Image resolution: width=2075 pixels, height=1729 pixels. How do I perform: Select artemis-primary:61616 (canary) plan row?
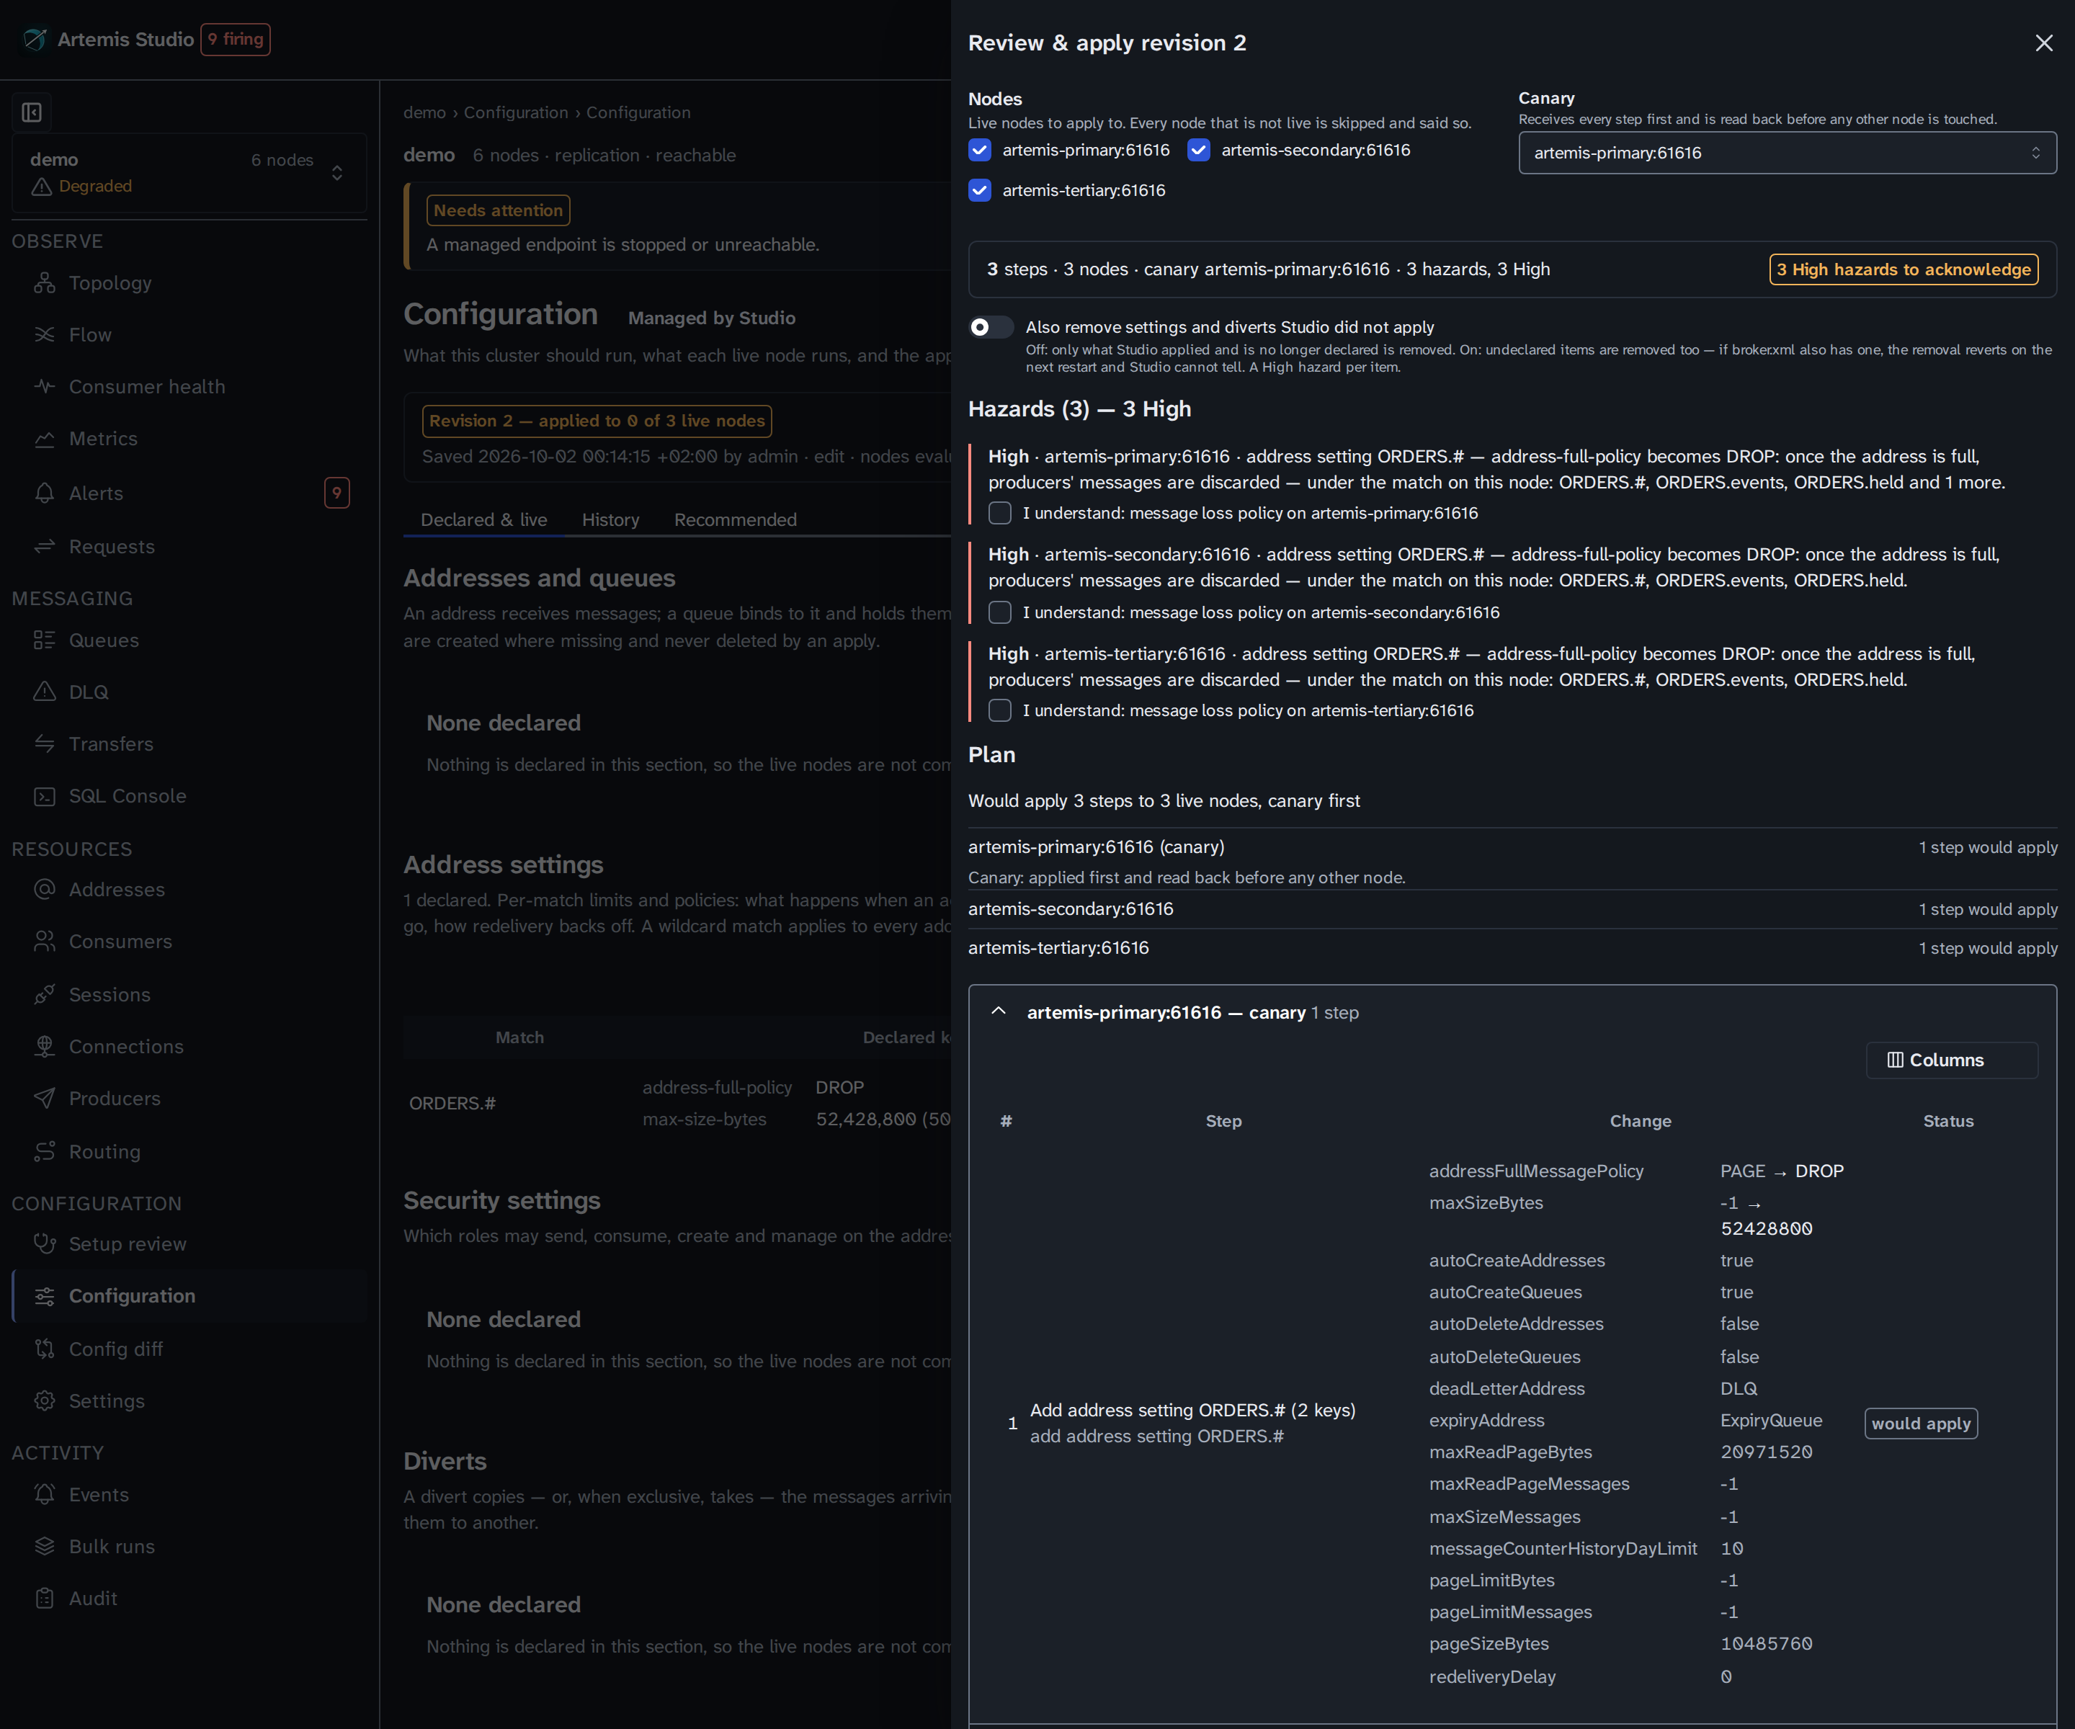click(x=1512, y=859)
